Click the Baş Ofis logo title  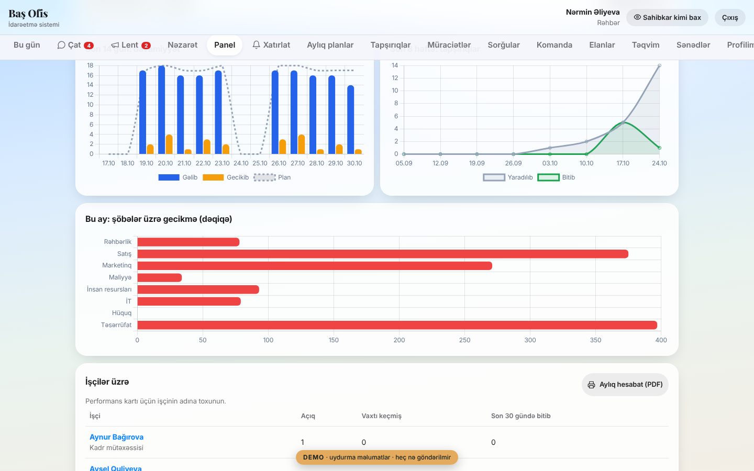28,14
